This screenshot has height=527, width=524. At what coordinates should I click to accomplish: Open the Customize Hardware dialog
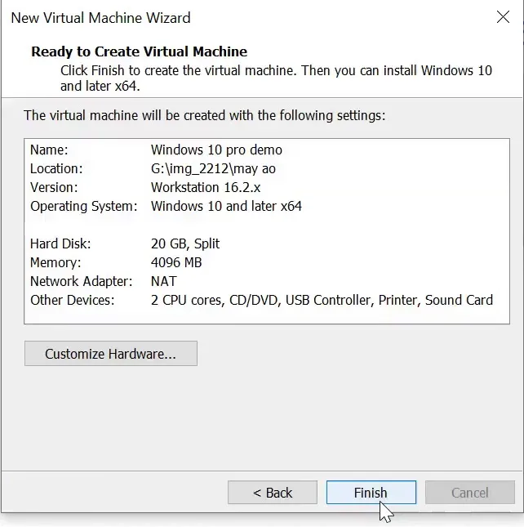[110, 354]
